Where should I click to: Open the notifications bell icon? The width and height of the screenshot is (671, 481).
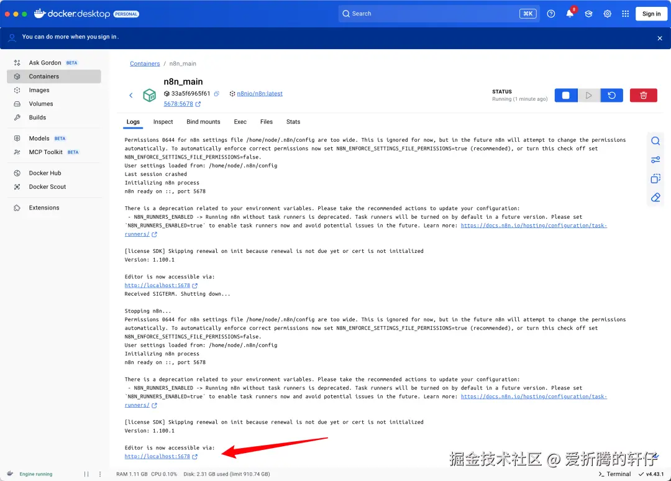[x=570, y=14]
